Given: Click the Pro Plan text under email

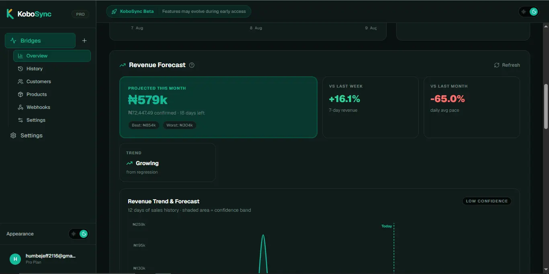Looking at the screenshot, I should click(33, 262).
